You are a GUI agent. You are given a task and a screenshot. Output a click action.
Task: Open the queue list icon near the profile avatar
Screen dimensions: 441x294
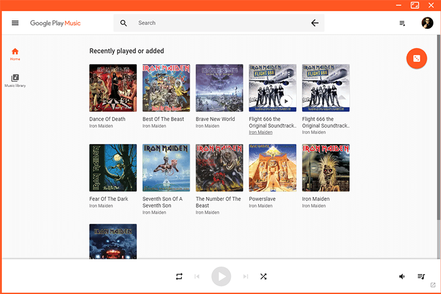(402, 24)
